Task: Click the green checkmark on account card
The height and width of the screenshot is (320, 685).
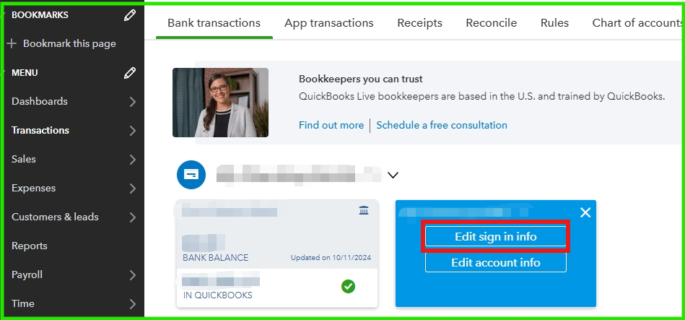Action: point(348,287)
